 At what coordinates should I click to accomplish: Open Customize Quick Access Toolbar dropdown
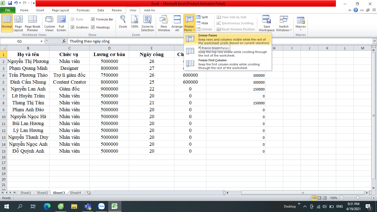34,3
